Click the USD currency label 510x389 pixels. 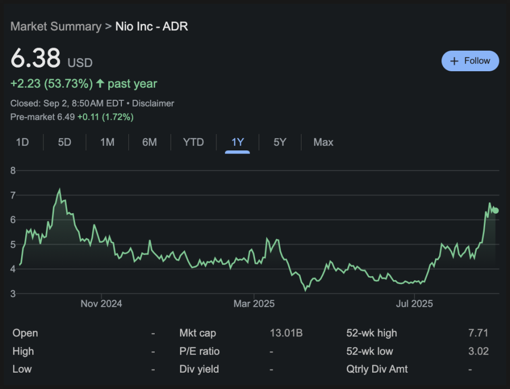[x=80, y=63]
